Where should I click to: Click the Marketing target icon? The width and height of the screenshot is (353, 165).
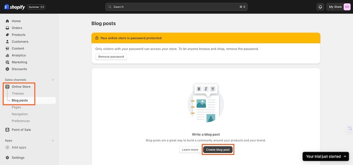[7, 62]
